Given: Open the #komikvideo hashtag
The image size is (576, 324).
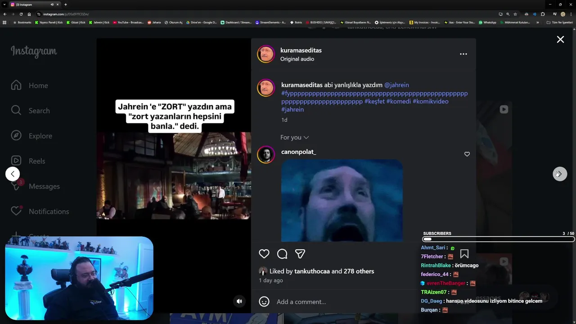Looking at the screenshot, I should click(x=431, y=101).
